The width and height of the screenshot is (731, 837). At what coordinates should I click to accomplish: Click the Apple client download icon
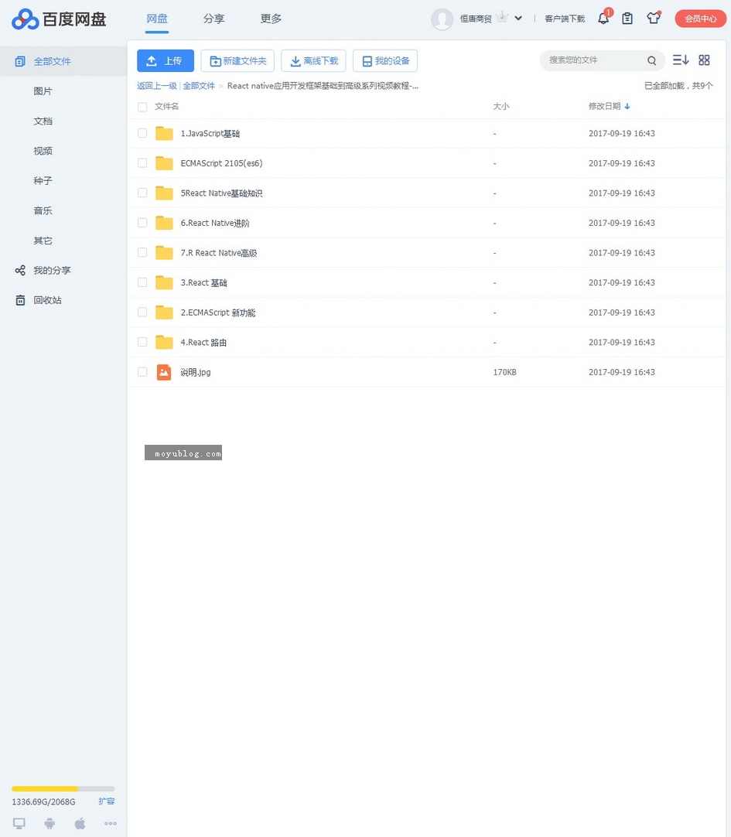(x=80, y=823)
